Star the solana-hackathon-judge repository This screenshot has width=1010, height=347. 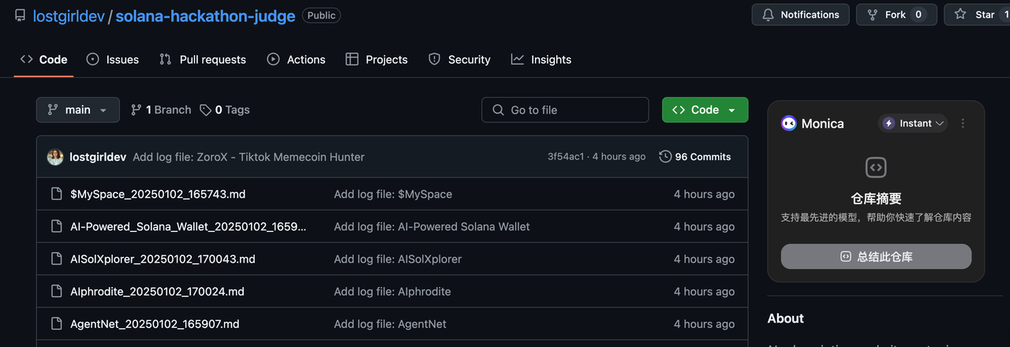977,14
